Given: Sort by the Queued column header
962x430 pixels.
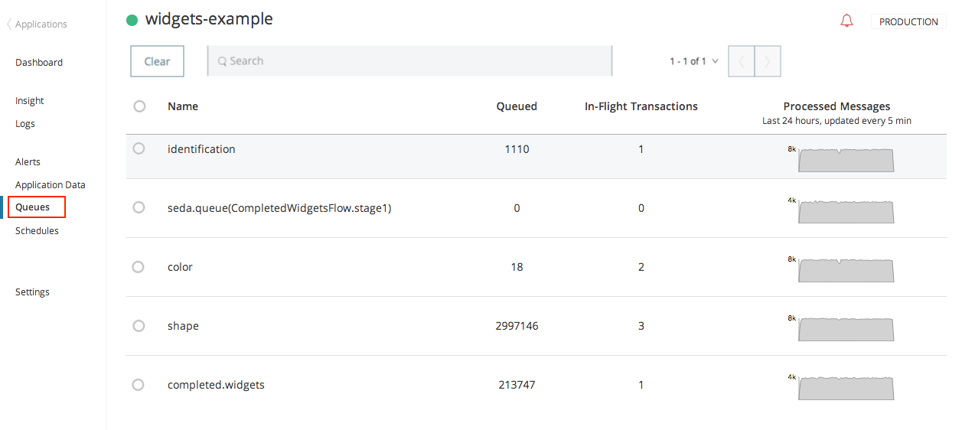Looking at the screenshot, I should point(517,106).
